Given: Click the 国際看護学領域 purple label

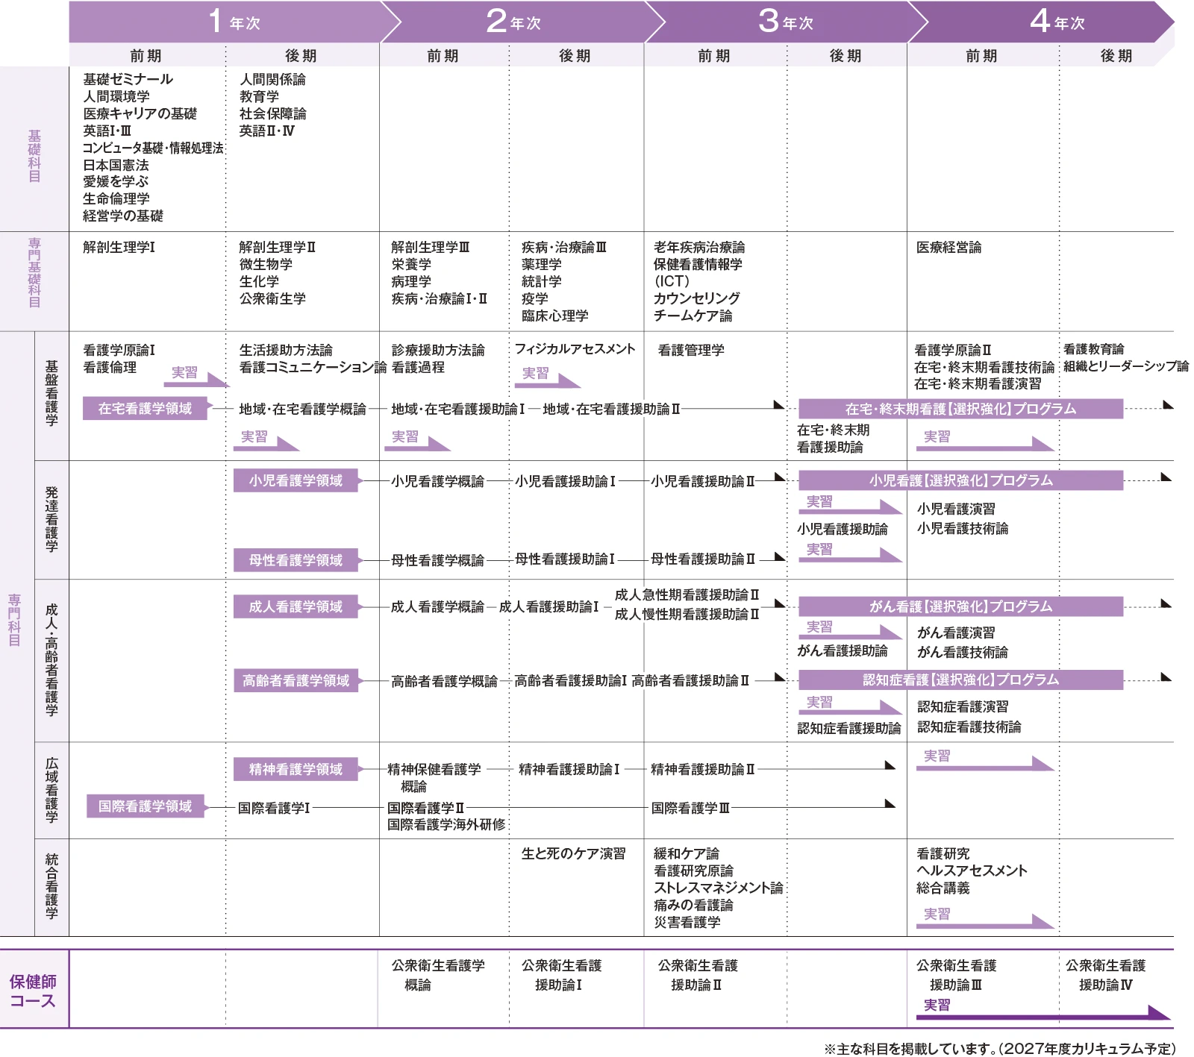Looking at the screenshot, I should point(145,806).
